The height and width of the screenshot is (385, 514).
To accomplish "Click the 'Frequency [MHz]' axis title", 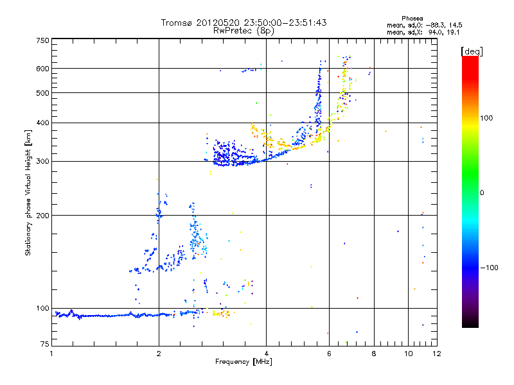I will pos(244,362).
